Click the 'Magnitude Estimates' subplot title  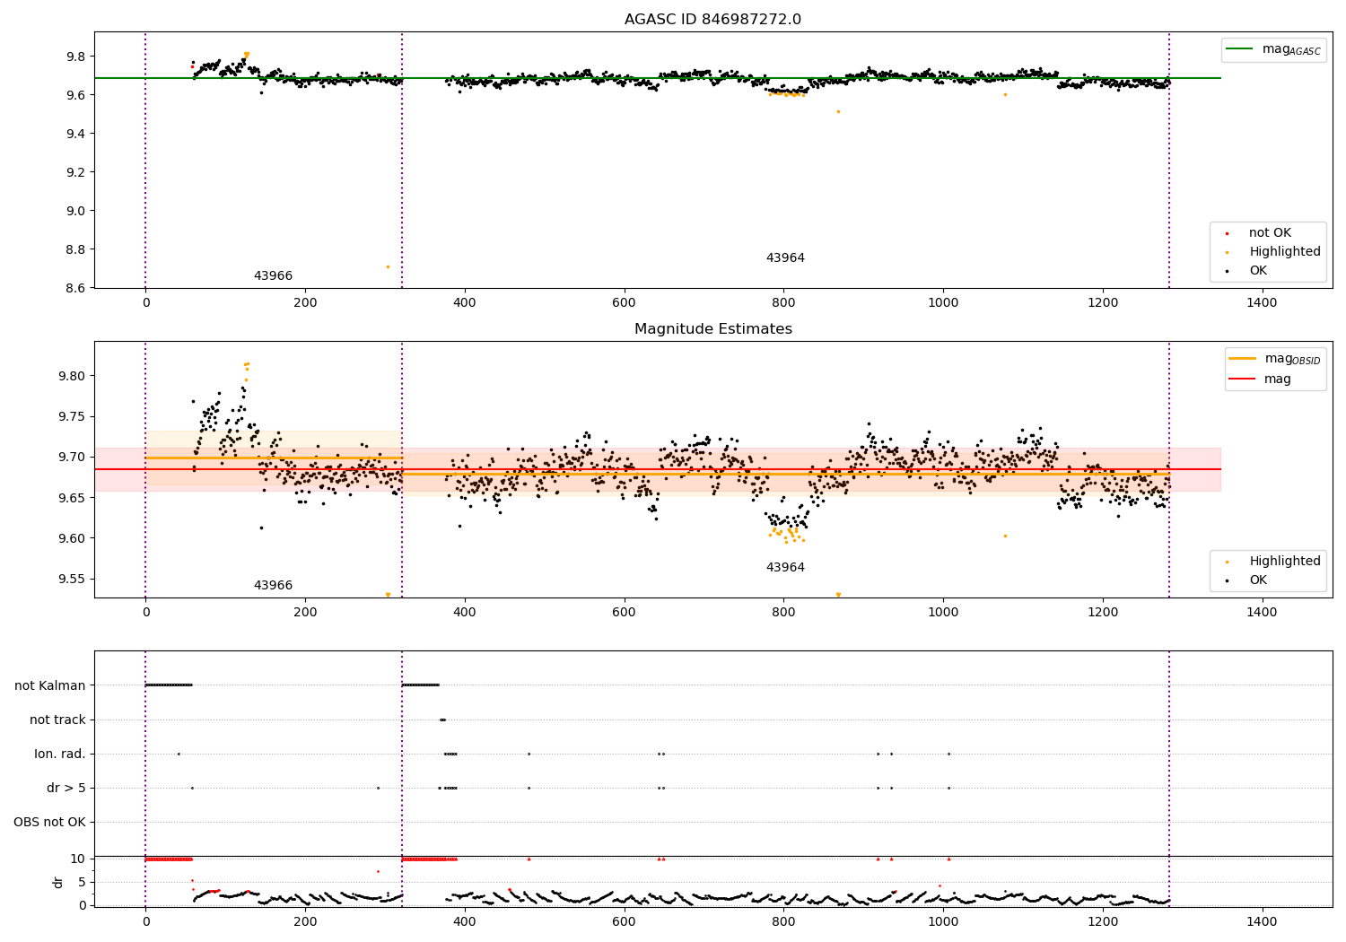coord(712,328)
